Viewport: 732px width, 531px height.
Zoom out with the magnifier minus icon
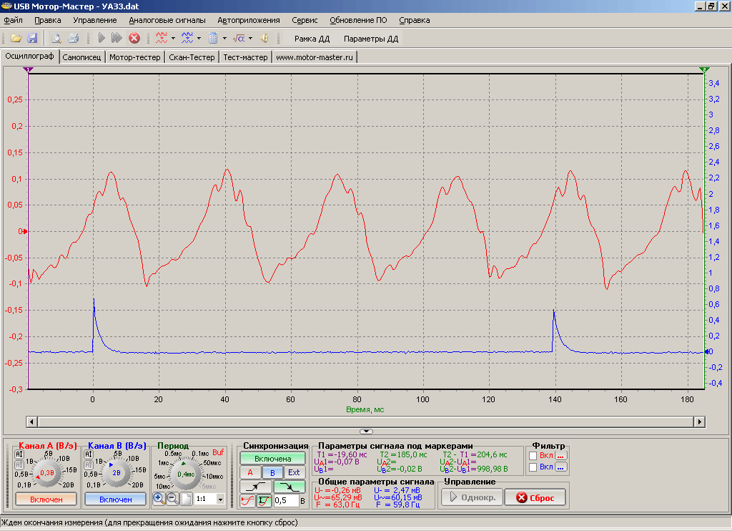pos(172,499)
